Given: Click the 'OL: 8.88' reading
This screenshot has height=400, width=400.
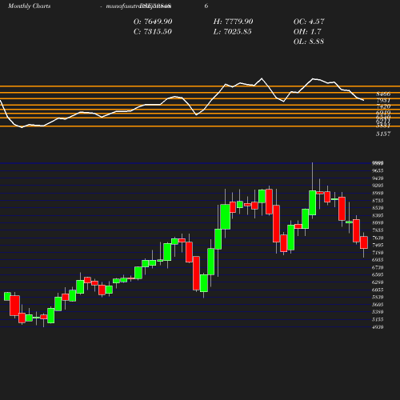Looking at the screenshot, I should click(x=309, y=42).
